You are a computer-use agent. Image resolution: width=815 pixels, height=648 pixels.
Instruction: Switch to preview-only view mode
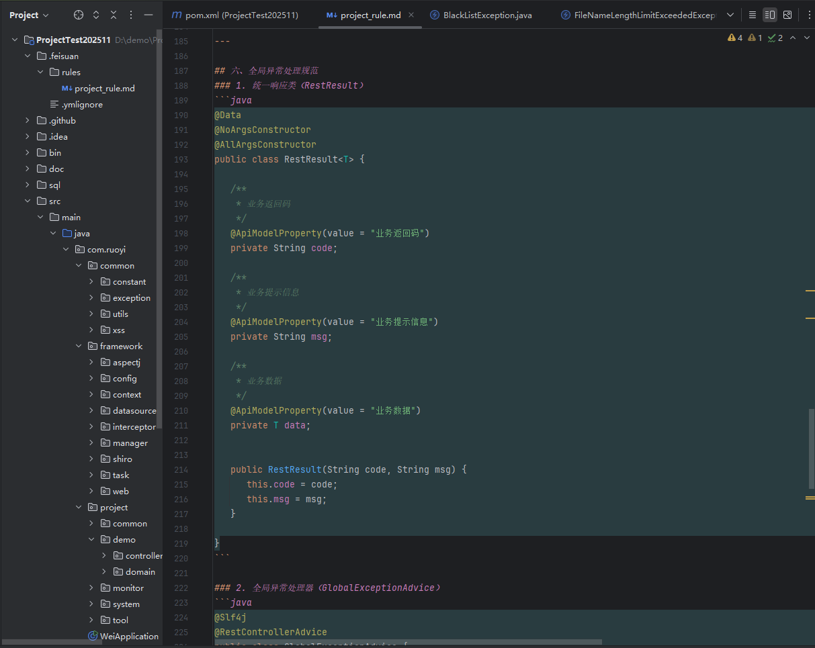pos(787,15)
